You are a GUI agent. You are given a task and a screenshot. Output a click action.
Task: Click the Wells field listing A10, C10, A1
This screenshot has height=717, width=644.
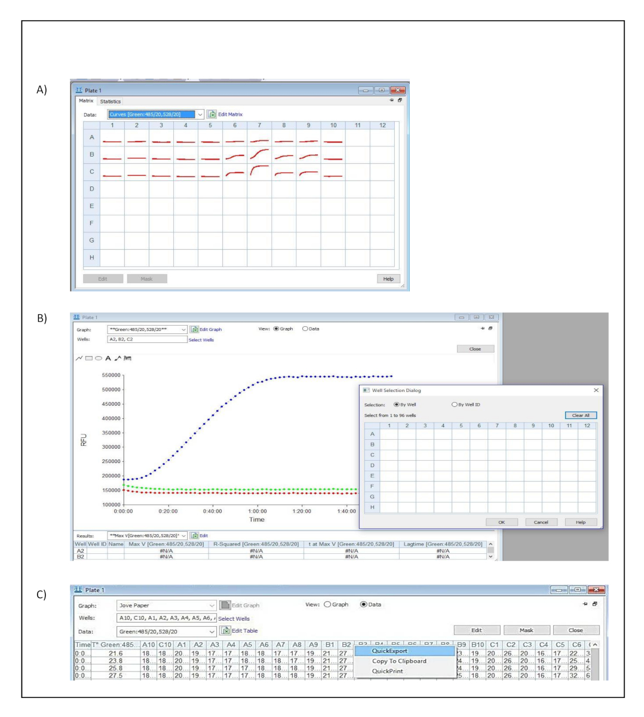coord(167,618)
